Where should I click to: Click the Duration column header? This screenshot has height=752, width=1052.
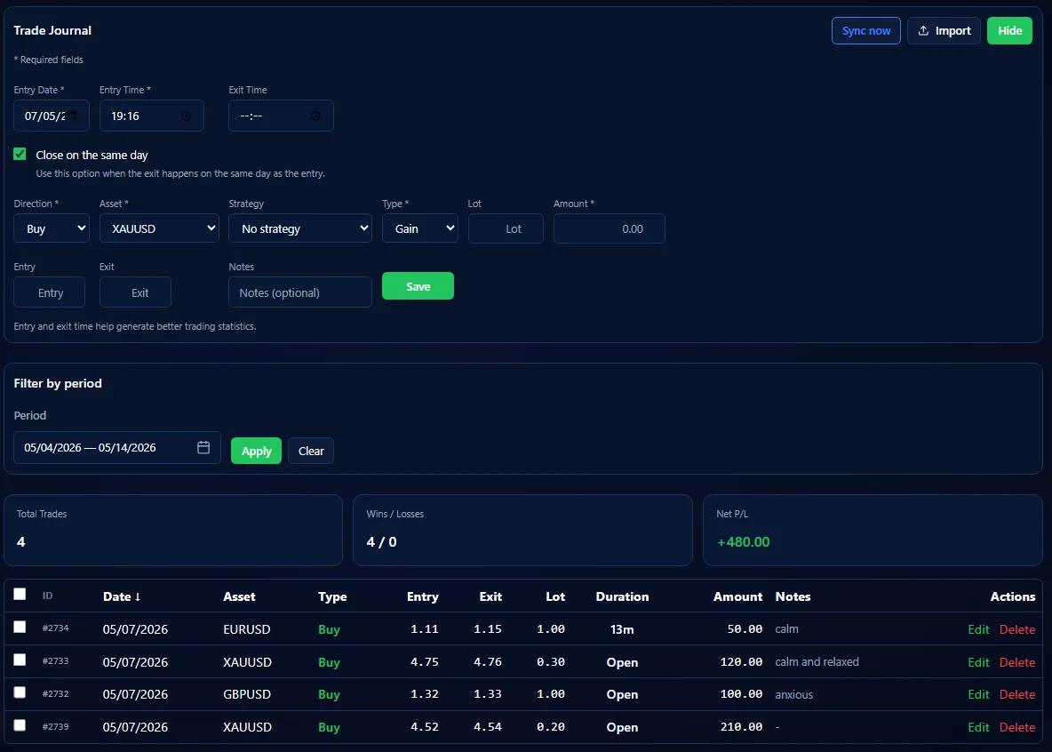[622, 596]
